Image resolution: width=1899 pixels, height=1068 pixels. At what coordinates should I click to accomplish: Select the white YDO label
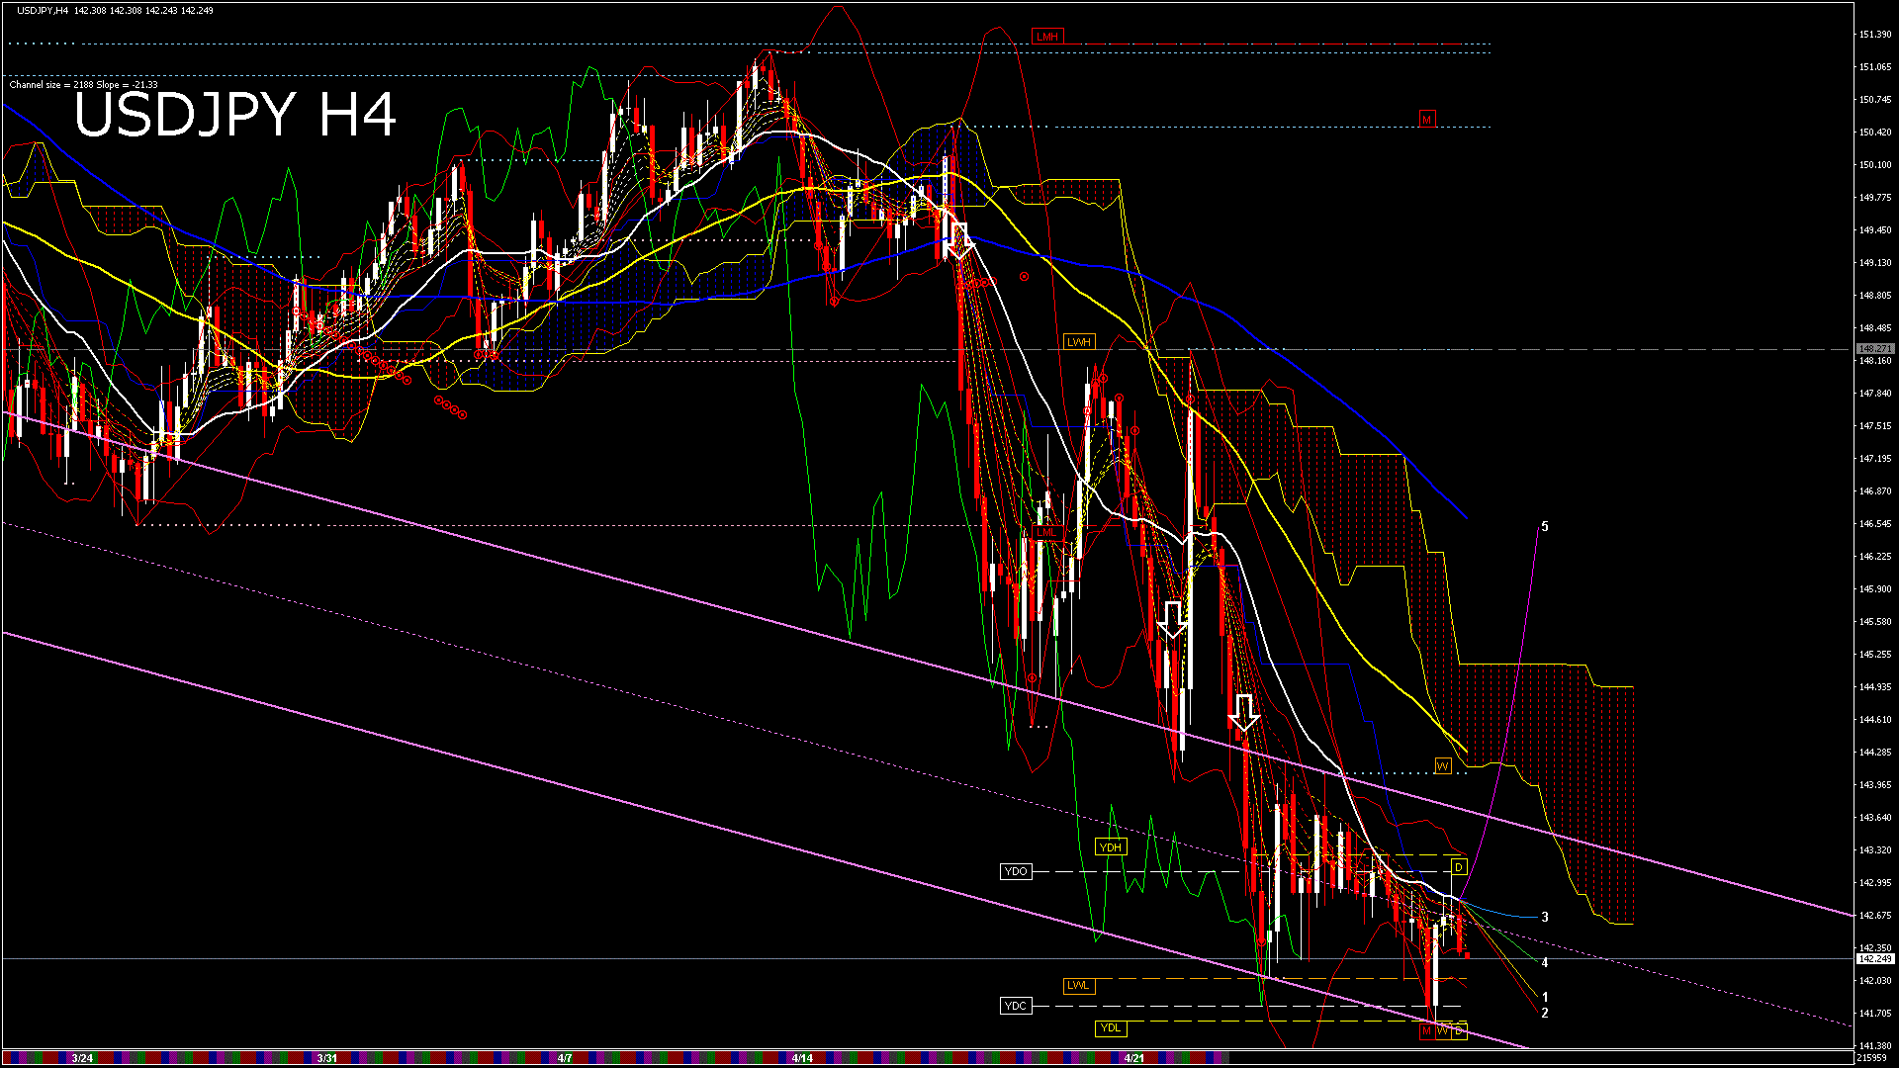[1016, 871]
